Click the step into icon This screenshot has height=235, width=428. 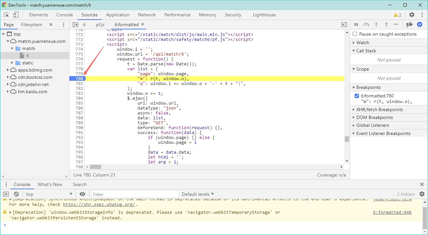(376, 25)
